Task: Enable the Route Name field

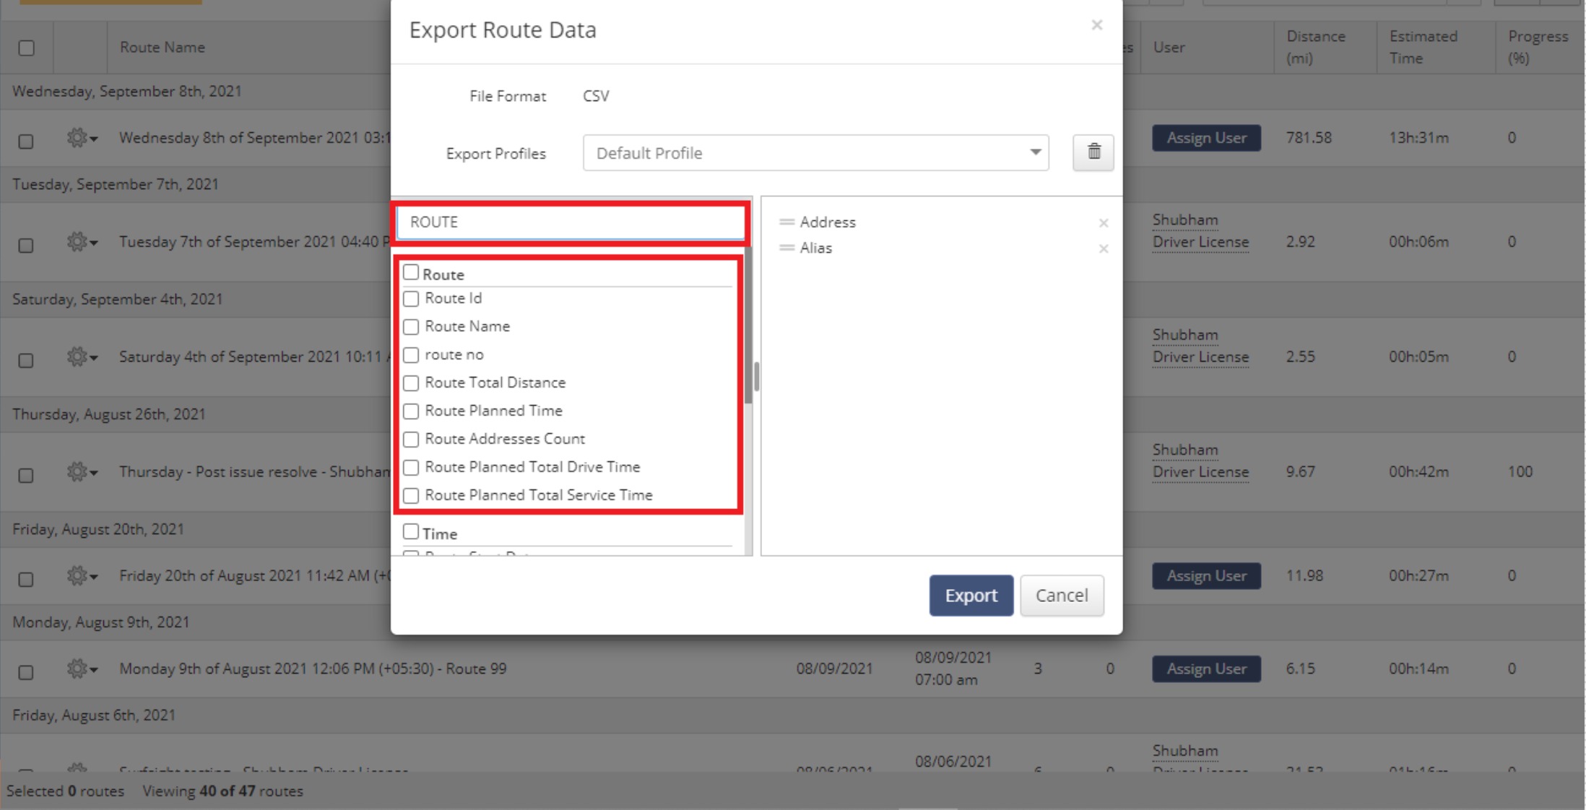Action: point(411,327)
